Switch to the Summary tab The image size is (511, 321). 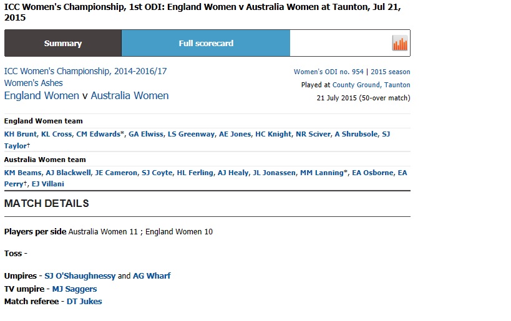click(62, 44)
